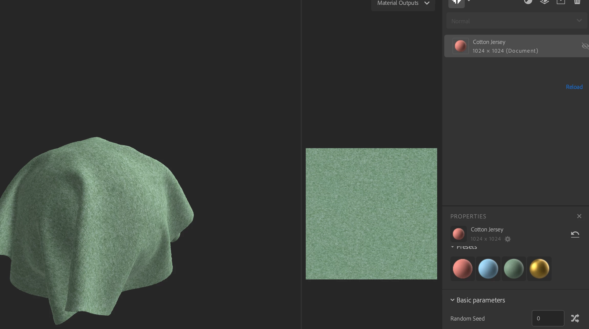This screenshot has height=329, width=589.
Task: Randomize the Random Seed with shuffle icon
Action: [575, 318]
